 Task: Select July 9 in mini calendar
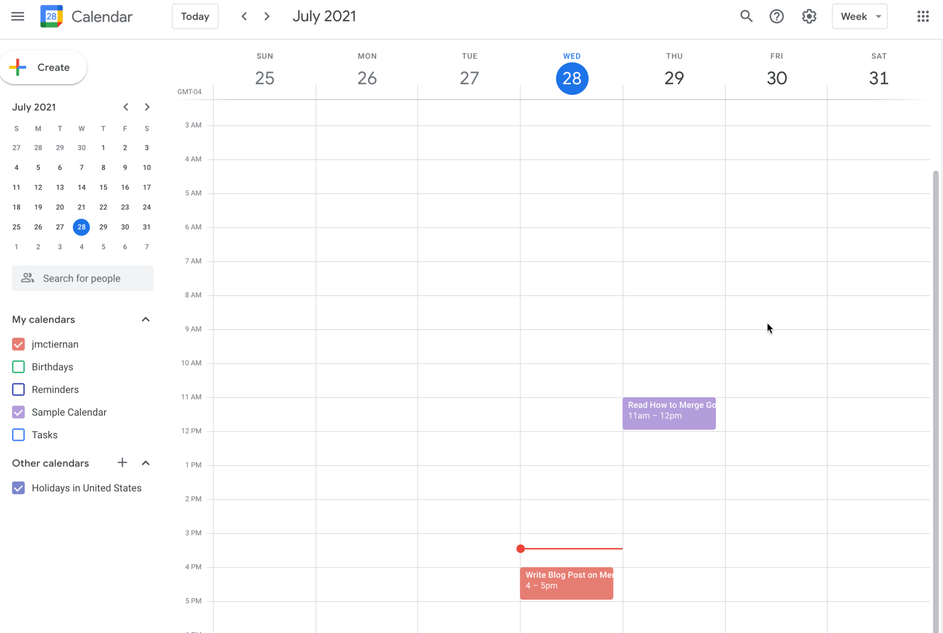point(125,167)
